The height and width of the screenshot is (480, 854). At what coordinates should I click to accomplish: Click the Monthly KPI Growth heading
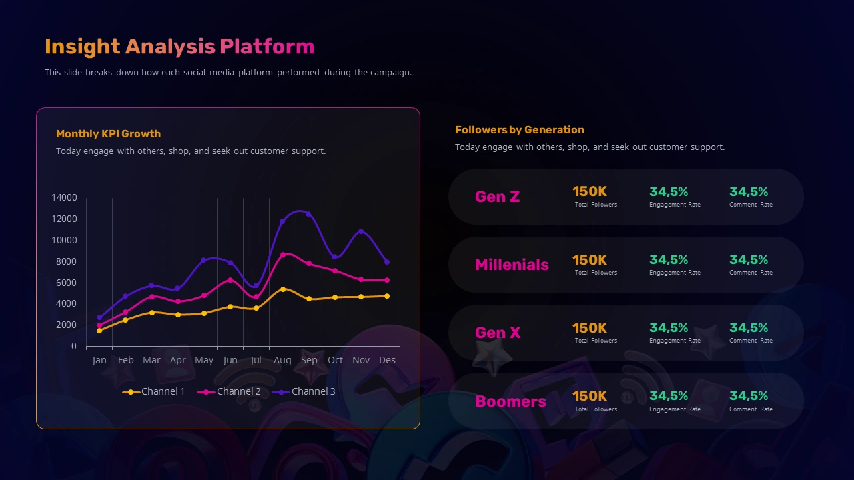[108, 134]
